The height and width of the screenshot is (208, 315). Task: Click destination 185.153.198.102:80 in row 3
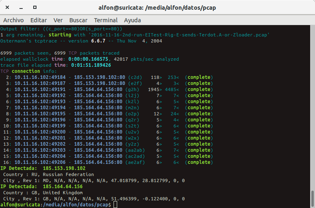(100, 83)
